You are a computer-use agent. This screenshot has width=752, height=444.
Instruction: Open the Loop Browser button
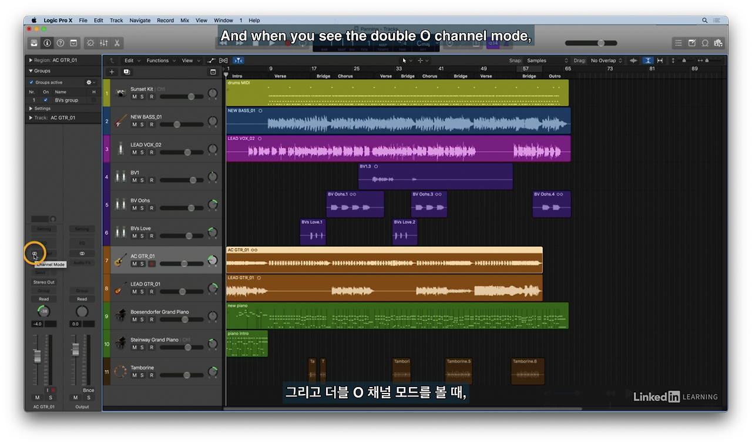point(704,43)
